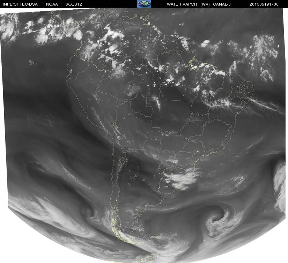Click the GOES12 satellite label
288x263 pixels.
click(74, 4)
